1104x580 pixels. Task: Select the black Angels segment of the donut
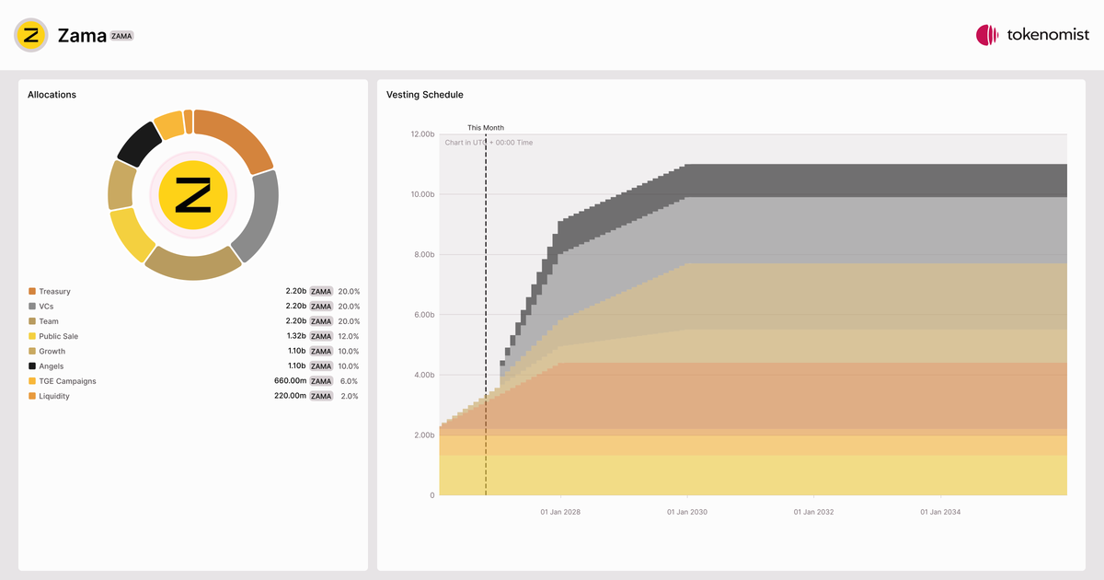pyautogui.click(x=140, y=144)
